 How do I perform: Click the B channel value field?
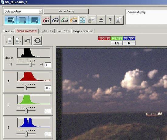(x=48, y=134)
